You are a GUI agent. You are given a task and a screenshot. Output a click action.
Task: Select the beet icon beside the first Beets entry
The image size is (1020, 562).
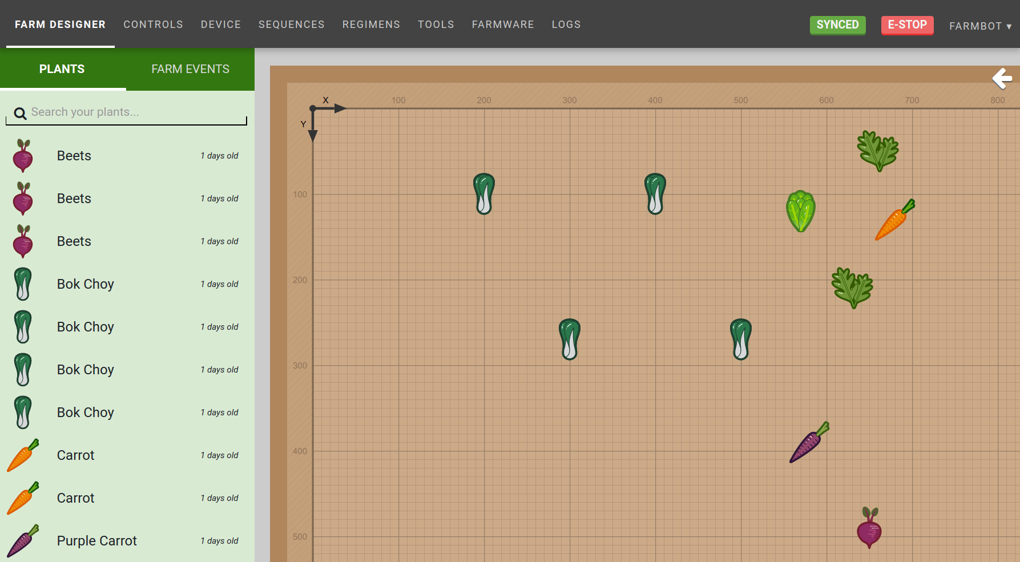[x=23, y=155]
